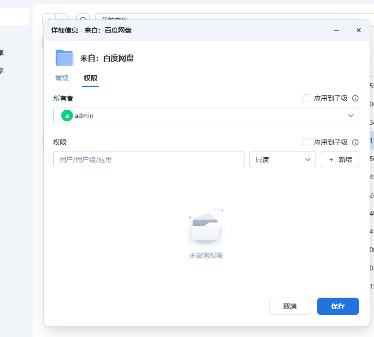Click the green admin avatar icon
Image resolution: width=374 pixels, height=337 pixels.
[67, 116]
